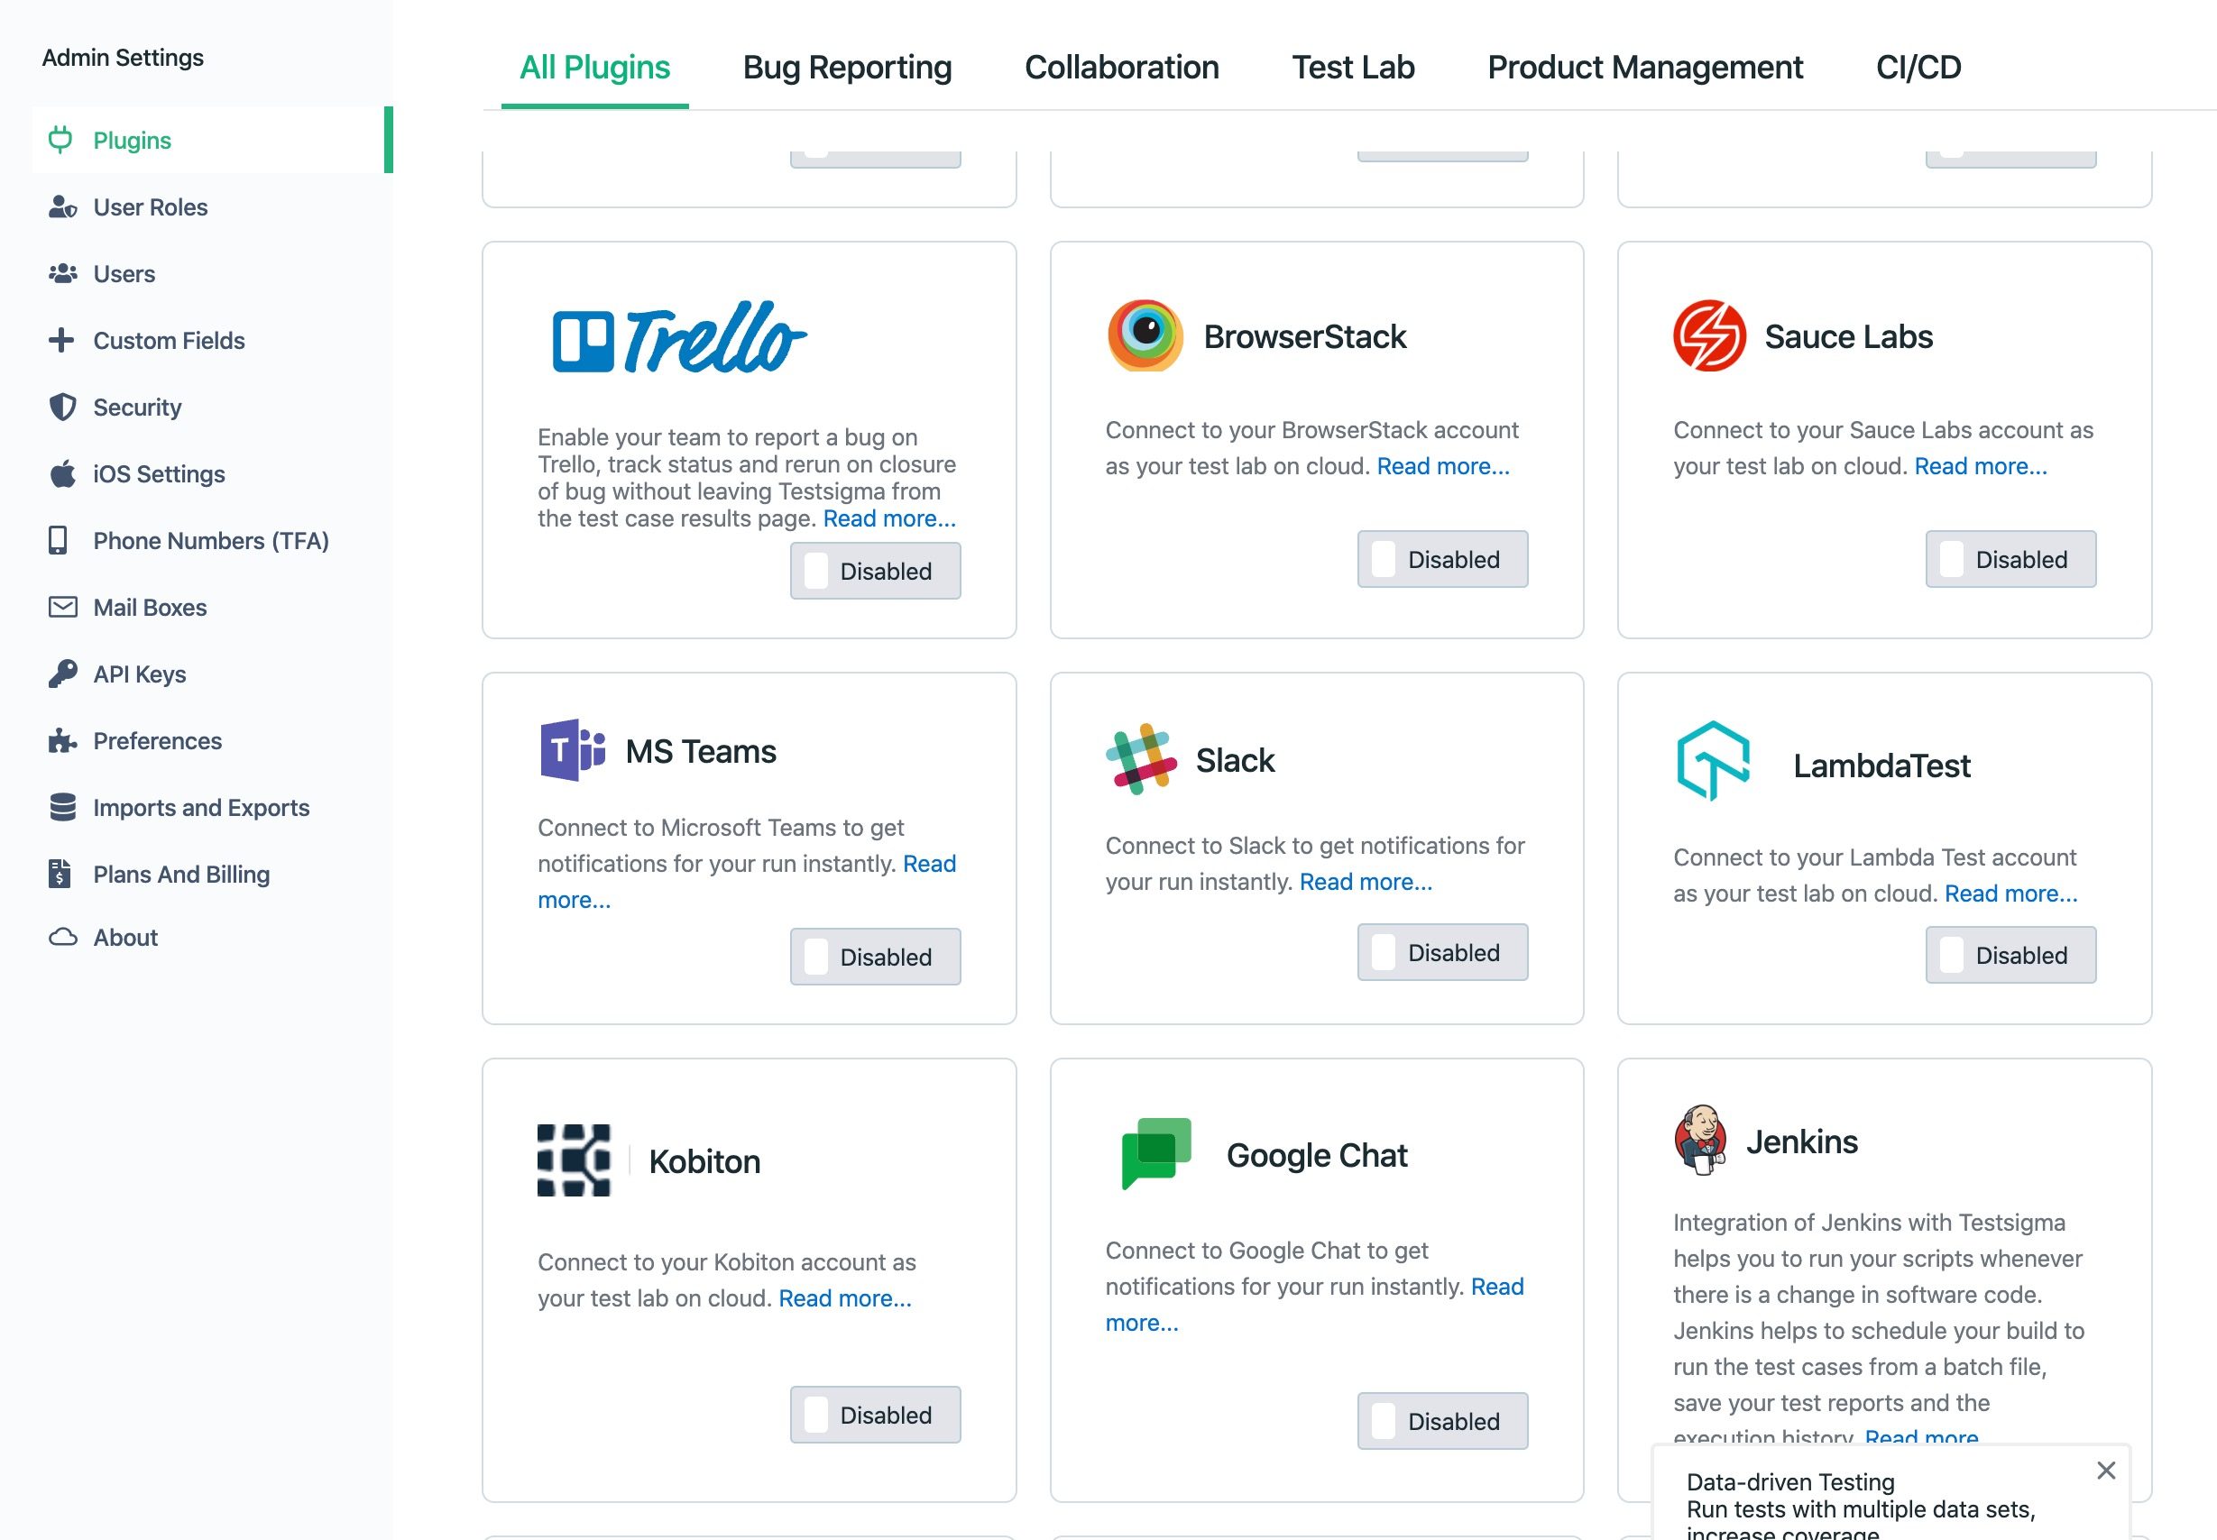Viewport: 2217px width, 1540px height.
Task: Click the Custom Fields plus icon
Action: click(60, 341)
